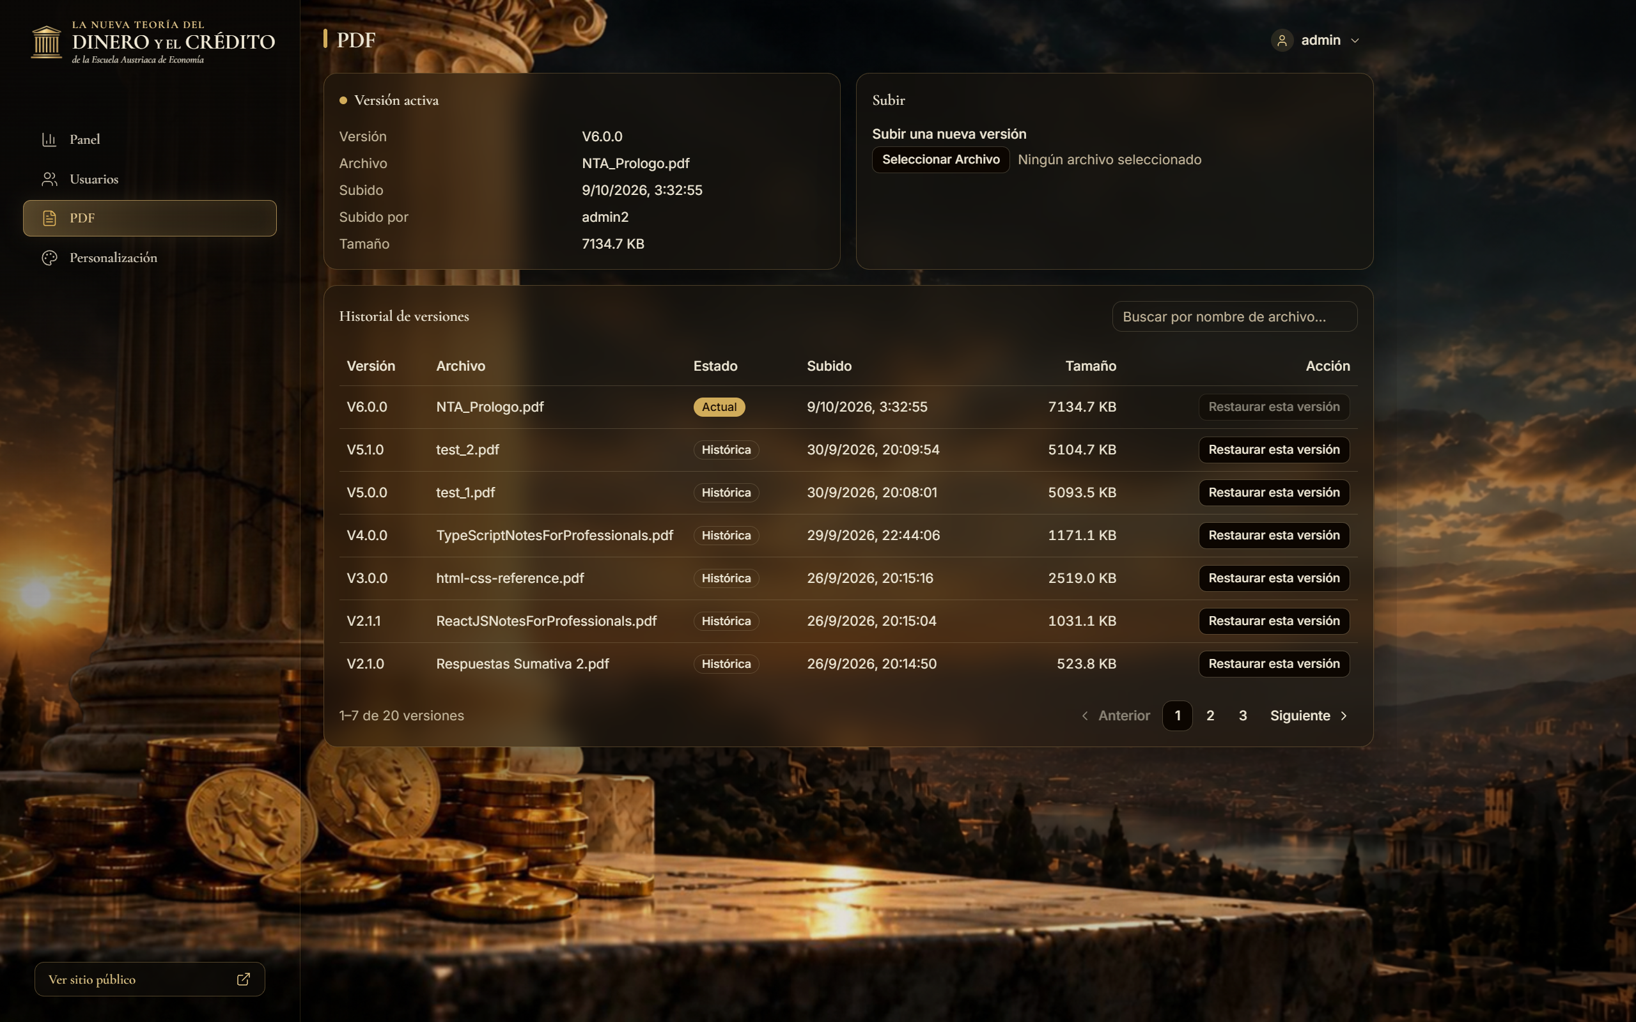Restore version V2.1.0 Respuestas Sumativa 2.pdf
The image size is (1636, 1022).
[x=1274, y=664]
